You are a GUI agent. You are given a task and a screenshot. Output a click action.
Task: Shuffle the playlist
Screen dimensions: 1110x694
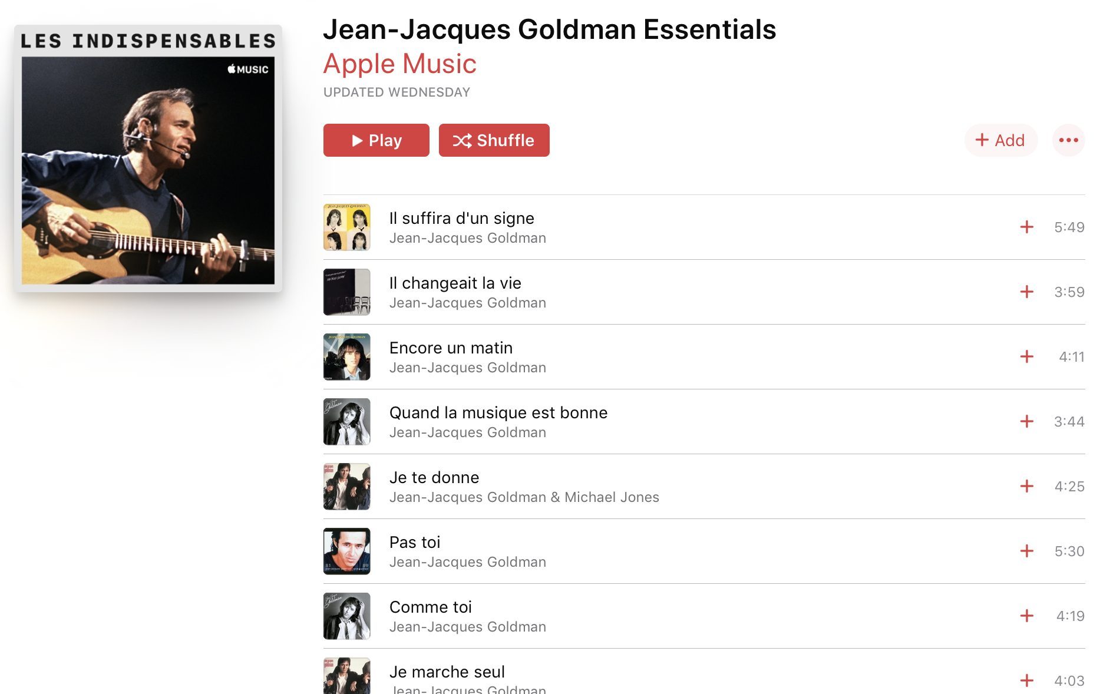[494, 140]
